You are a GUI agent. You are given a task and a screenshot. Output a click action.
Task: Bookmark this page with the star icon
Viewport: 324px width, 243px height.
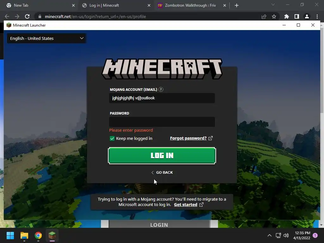pos(274,16)
